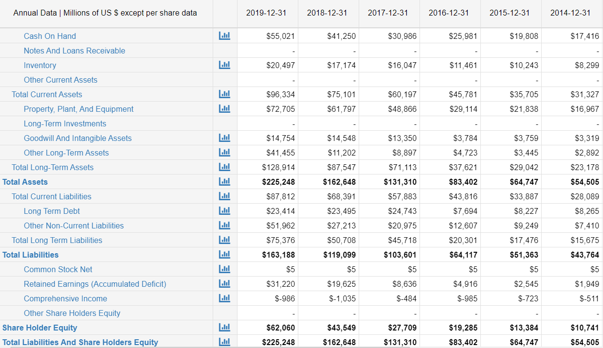Open the Long Term Debt chart

[224, 210]
